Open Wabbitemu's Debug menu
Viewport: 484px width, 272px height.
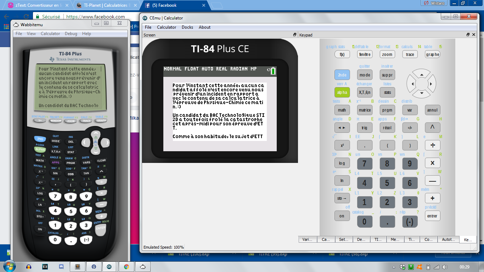(x=71, y=34)
